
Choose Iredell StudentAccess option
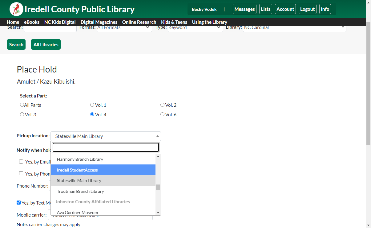(103, 170)
